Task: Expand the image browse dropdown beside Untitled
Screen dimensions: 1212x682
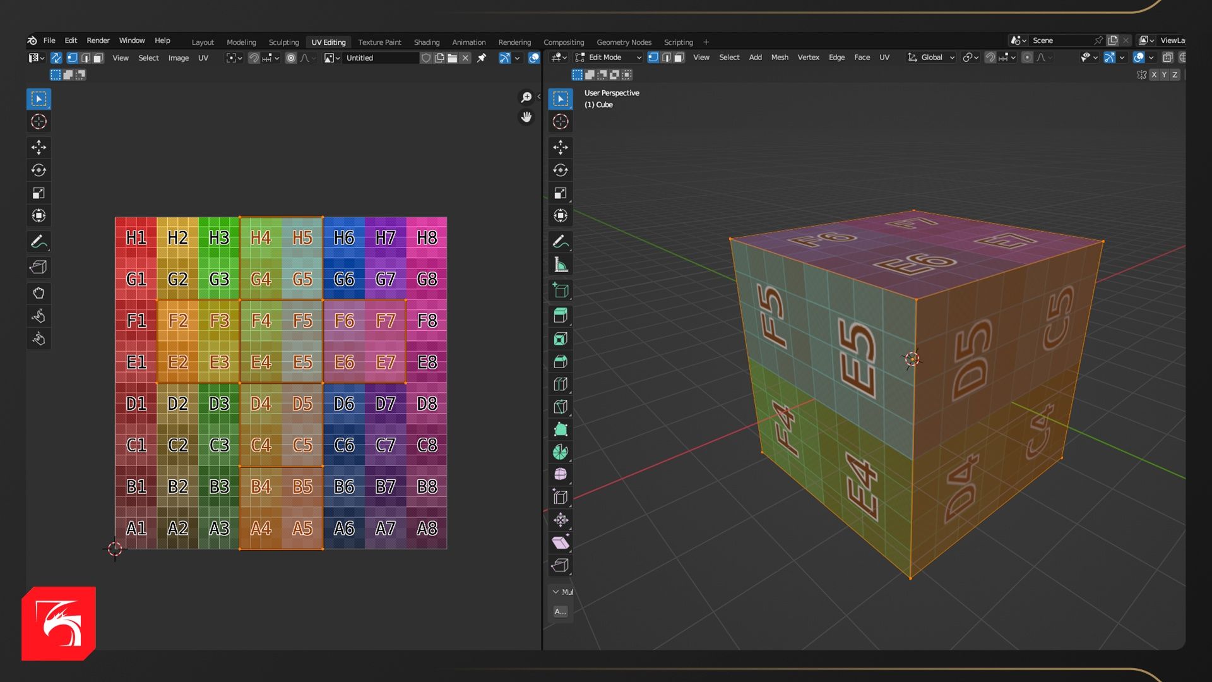Action: pyautogui.click(x=331, y=57)
